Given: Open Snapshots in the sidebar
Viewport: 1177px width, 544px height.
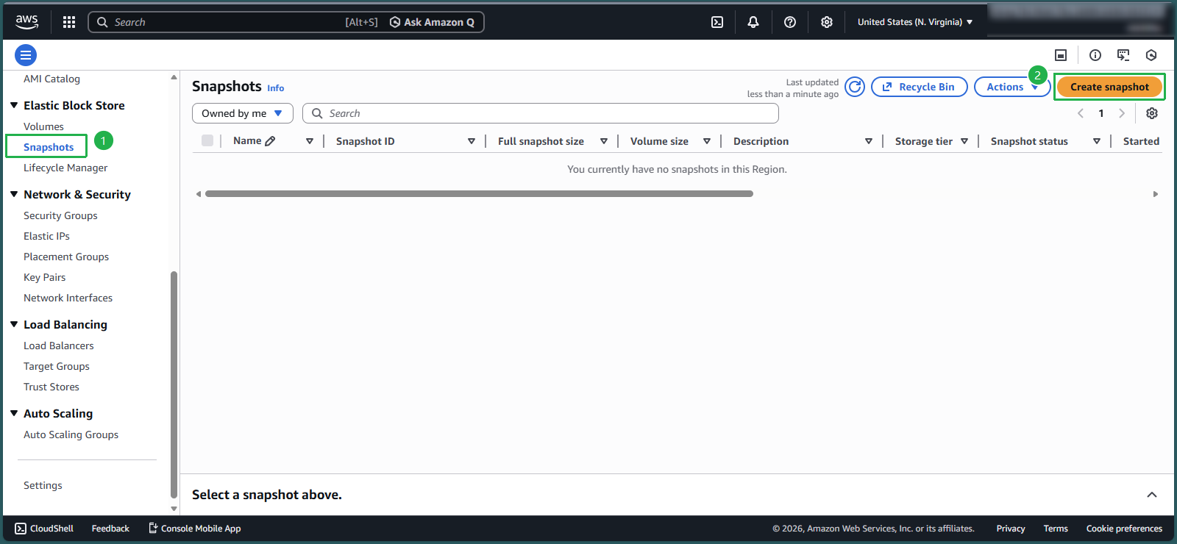Looking at the screenshot, I should tap(49, 147).
